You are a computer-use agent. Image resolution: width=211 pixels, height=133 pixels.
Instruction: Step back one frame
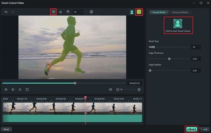point(6,90)
